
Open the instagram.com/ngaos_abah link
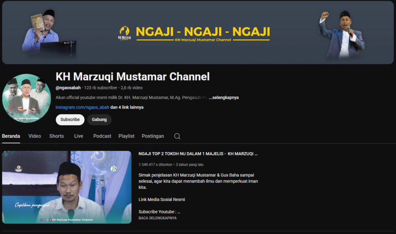[x=82, y=107]
